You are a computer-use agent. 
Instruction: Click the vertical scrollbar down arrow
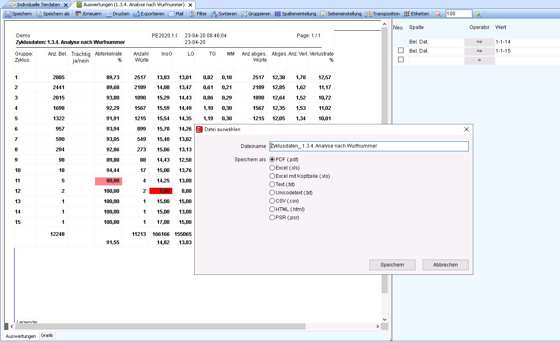coord(384,320)
